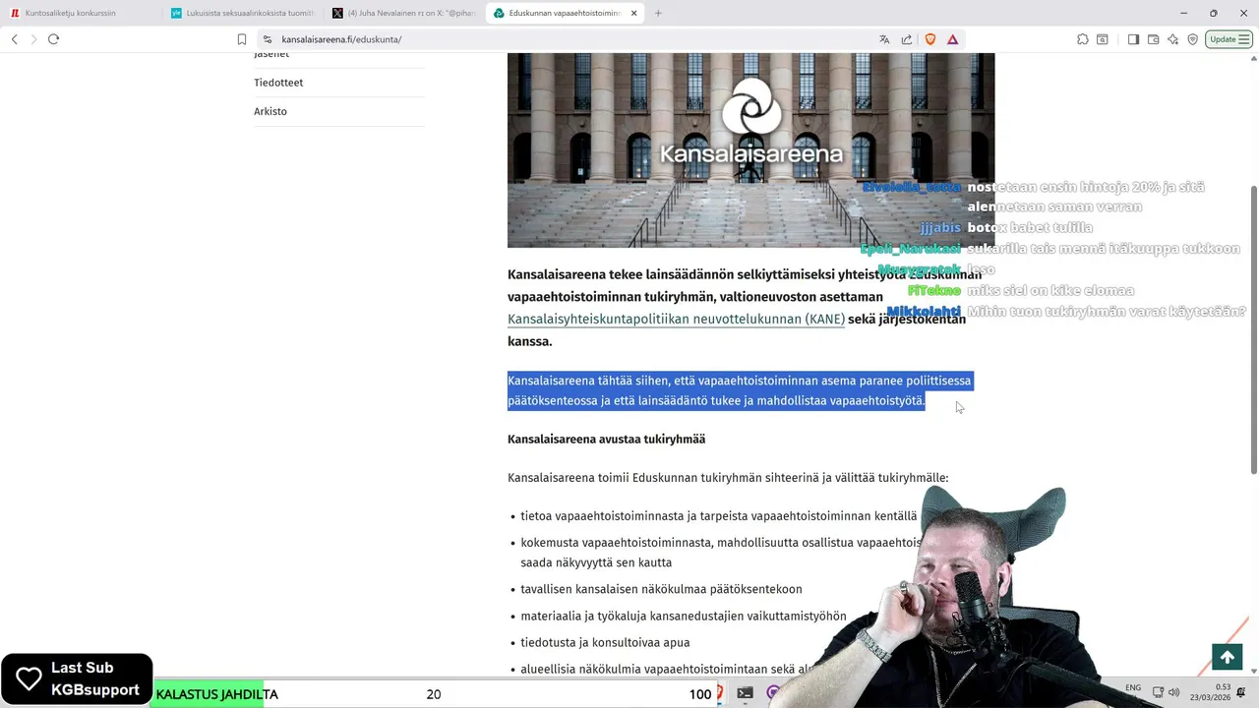Open site settings icon beside the URL
This screenshot has height=708, width=1259.
(x=267, y=39)
